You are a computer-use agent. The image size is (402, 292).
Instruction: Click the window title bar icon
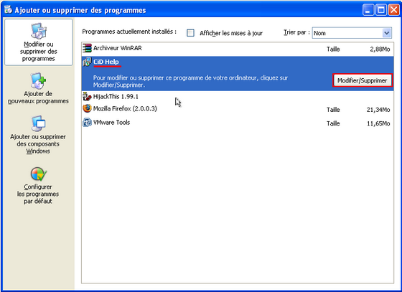coord(8,10)
